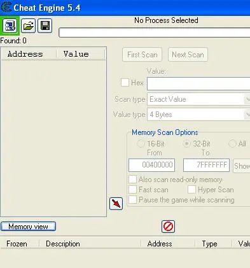The height and width of the screenshot is (268, 250).
Task: Open the Memory view button
Action: pyautogui.click(x=28, y=227)
